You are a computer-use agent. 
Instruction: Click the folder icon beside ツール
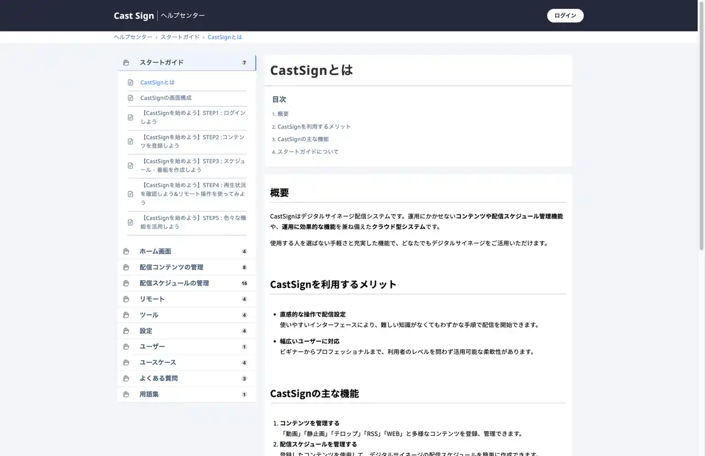(x=126, y=315)
